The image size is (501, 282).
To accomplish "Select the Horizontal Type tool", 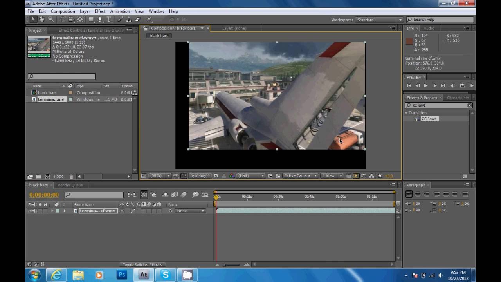I will click(x=109, y=19).
